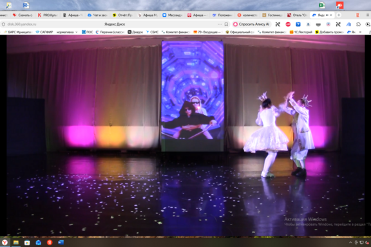
Task: Open the СБИС bookmark
Action: (153, 32)
